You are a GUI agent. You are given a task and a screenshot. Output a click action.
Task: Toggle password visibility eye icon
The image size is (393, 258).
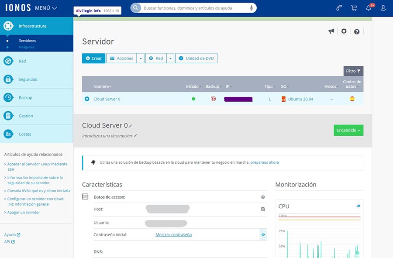[263, 235]
